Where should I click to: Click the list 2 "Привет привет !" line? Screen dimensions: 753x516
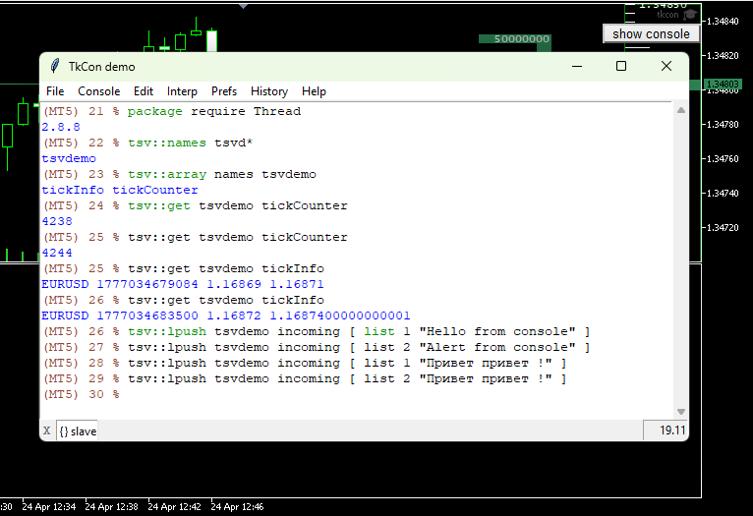305,378
